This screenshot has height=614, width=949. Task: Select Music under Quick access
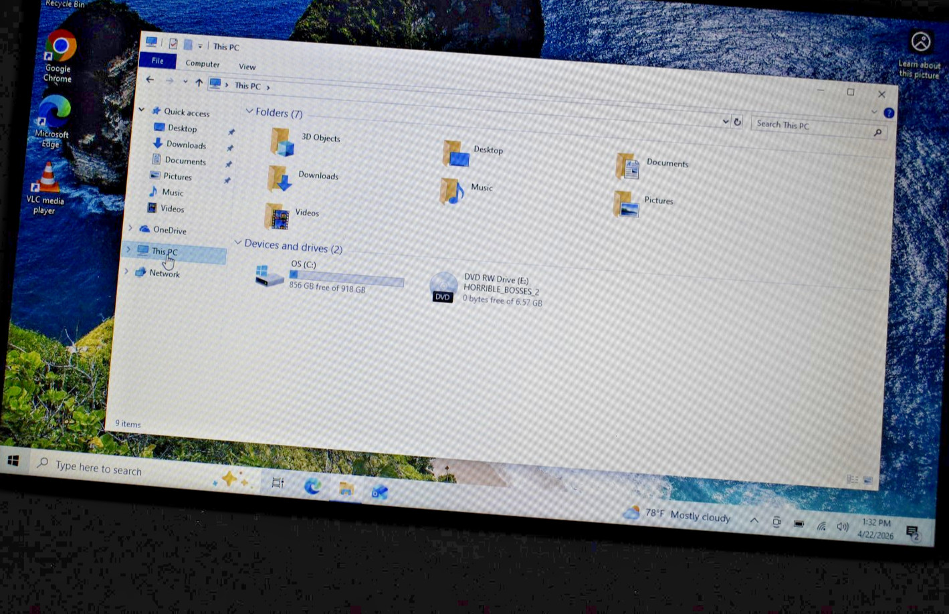tap(172, 192)
